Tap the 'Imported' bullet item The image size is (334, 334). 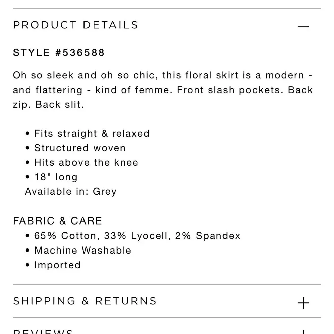tap(57, 265)
